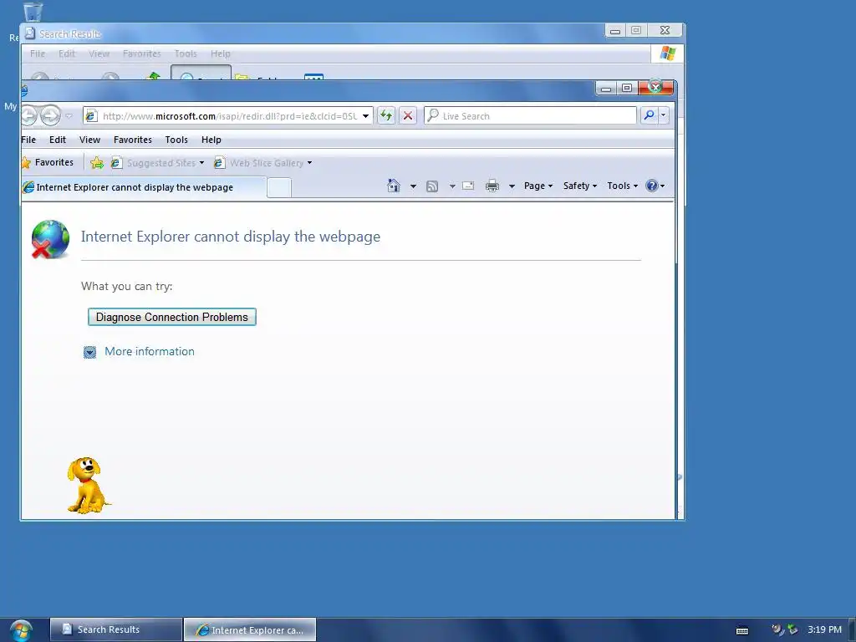
Task: Click the Suggested Sites IE icon
Action: pos(115,163)
